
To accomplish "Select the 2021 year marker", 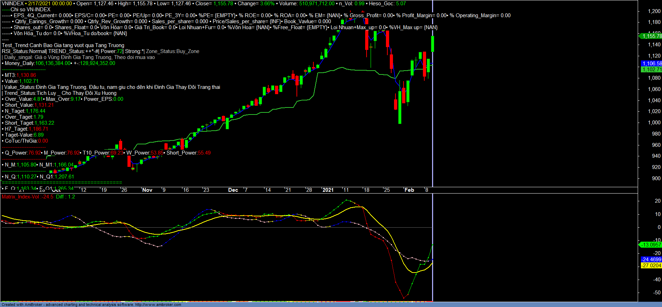I will click(328, 190).
